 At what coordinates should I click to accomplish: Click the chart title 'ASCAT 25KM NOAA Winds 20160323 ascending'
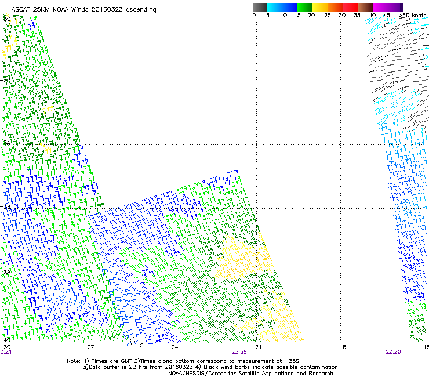pos(83,10)
